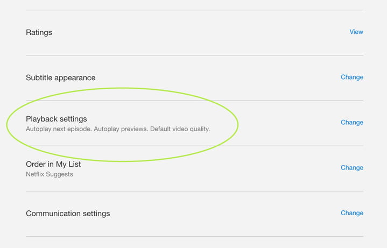Click the divider line above Ratings
This screenshot has height=248, width=387.
click(194, 10)
